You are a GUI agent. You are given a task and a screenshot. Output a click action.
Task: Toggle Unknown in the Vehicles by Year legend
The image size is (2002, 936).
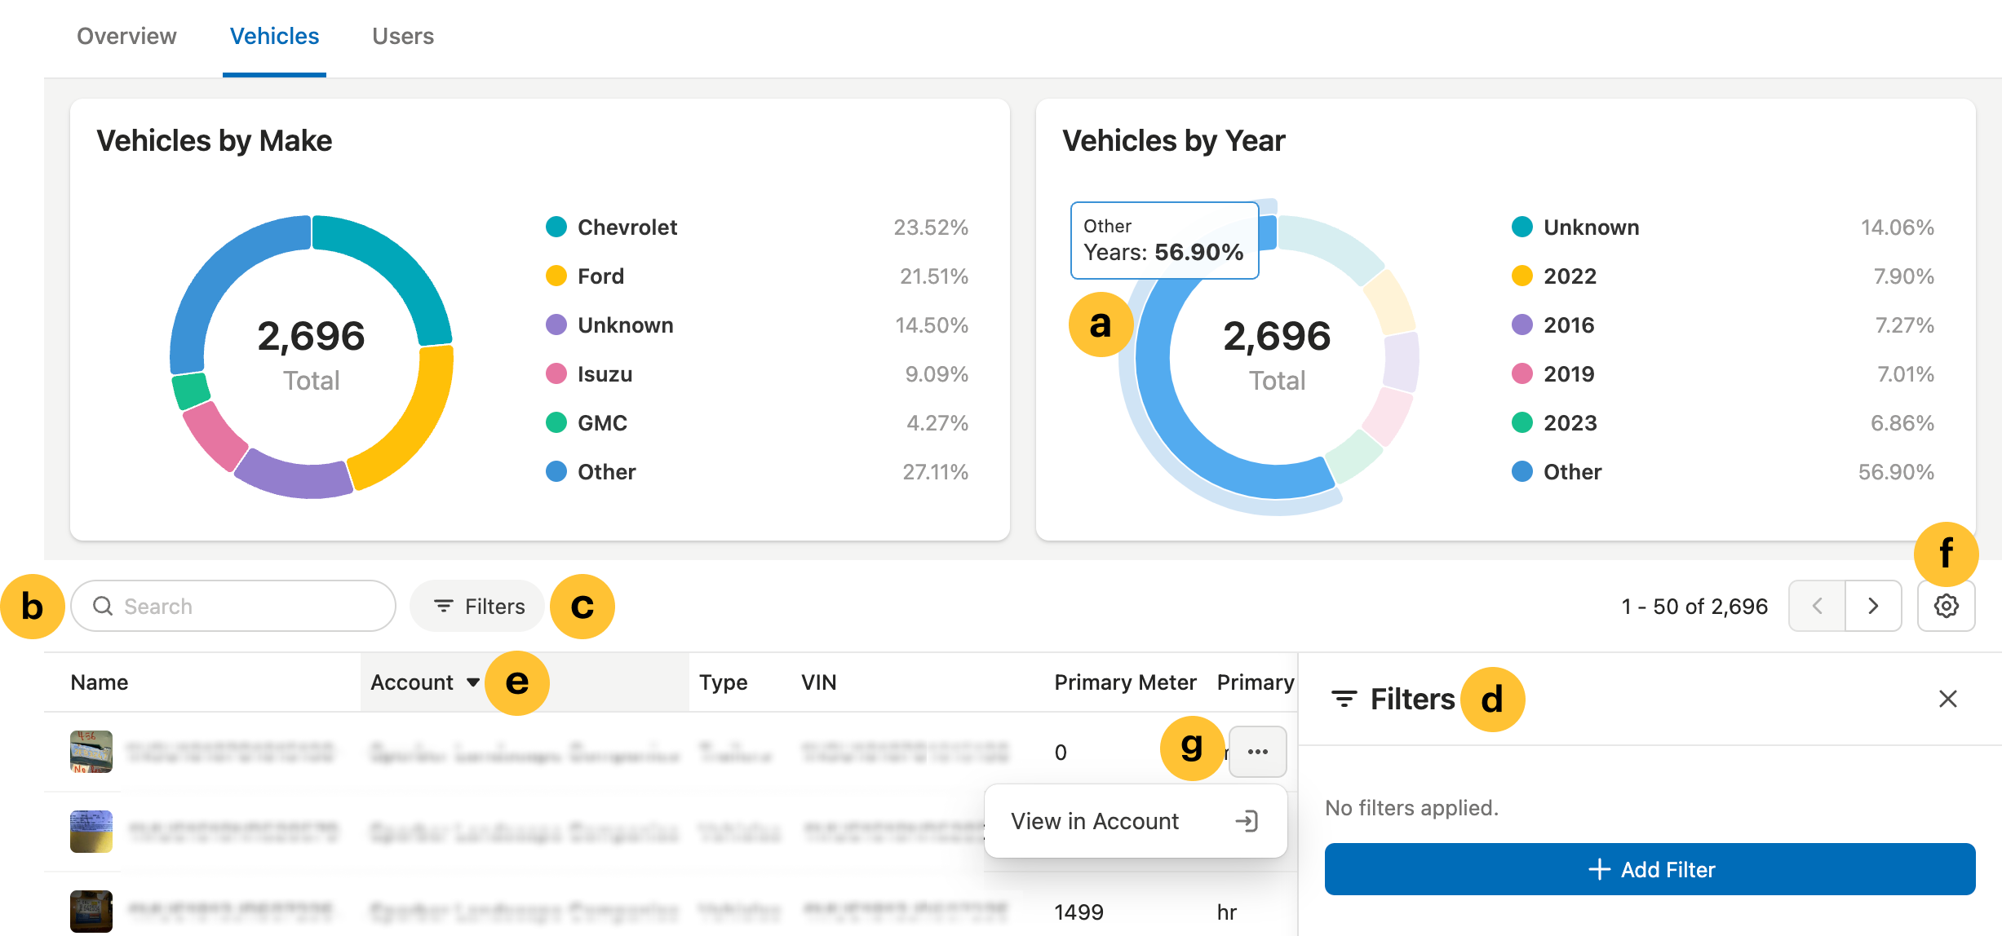coord(1591,227)
